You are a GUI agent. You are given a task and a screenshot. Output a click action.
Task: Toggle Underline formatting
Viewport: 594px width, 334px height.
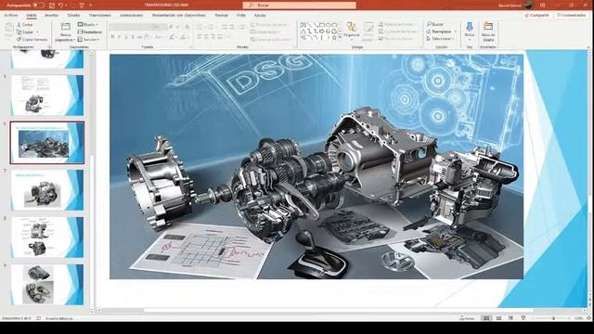coord(126,37)
